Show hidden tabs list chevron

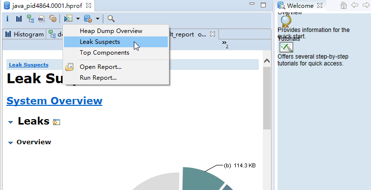pos(225,44)
